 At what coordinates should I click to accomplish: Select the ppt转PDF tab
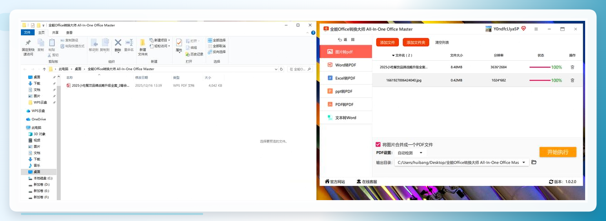coord(345,91)
